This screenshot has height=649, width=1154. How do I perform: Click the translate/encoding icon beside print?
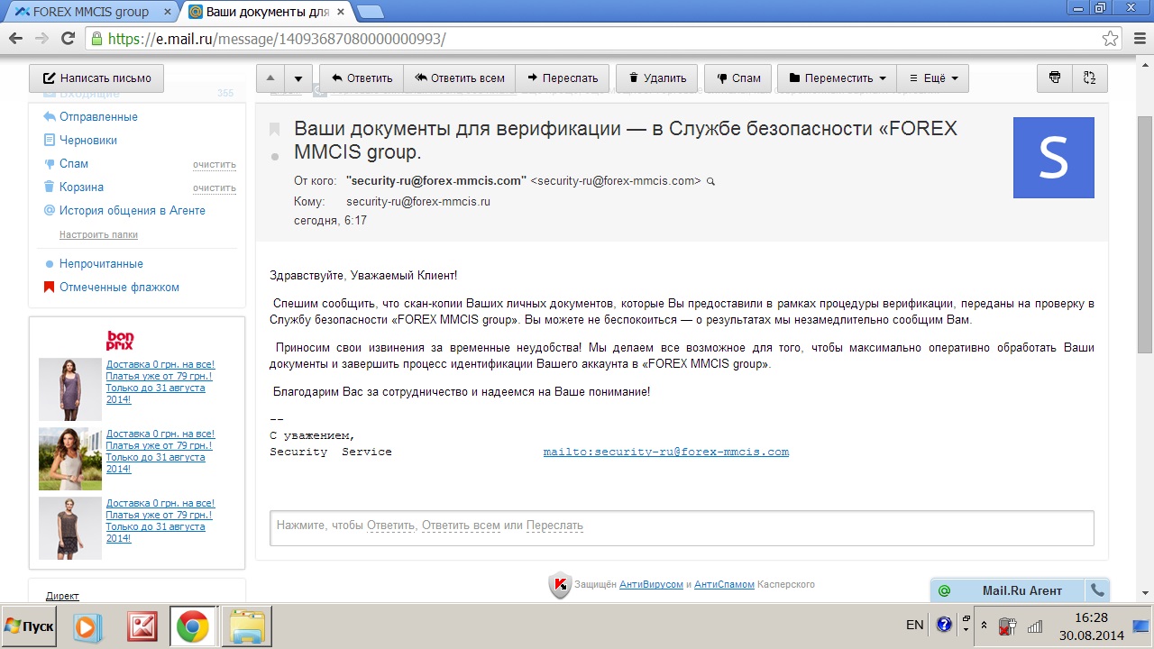1089,78
